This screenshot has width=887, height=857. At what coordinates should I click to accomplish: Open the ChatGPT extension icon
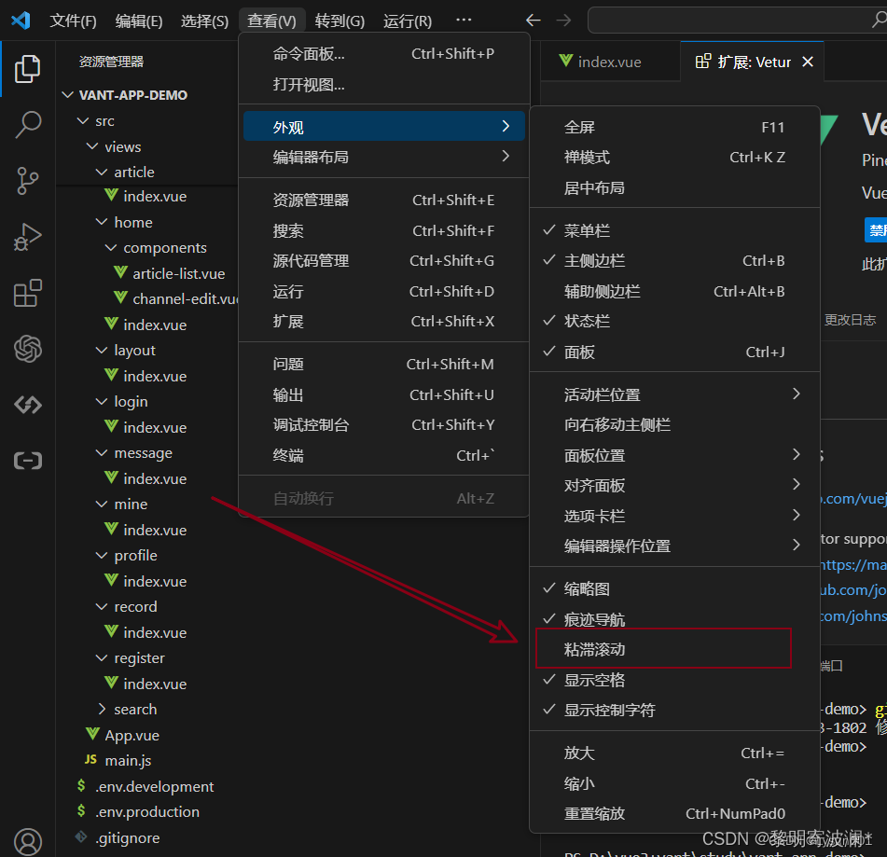(x=27, y=349)
